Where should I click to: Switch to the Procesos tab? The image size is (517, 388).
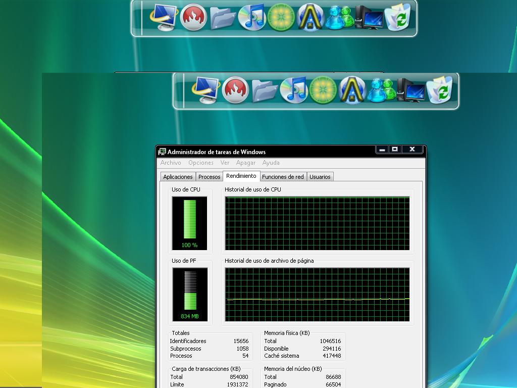pos(209,177)
